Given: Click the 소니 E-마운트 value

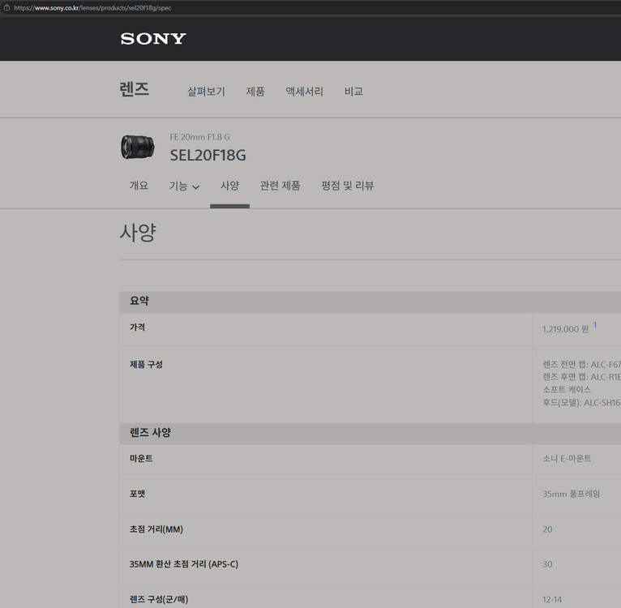Looking at the screenshot, I should click(567, 458).
